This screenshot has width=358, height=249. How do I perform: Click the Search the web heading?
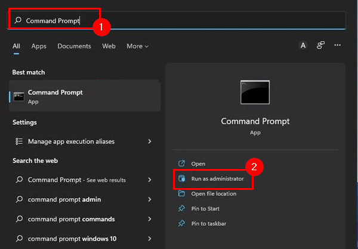coord(35,161)
